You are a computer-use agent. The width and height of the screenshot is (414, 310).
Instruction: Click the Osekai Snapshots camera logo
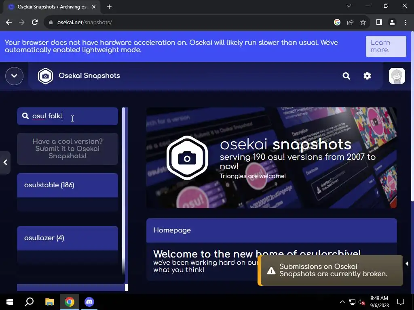tap(45, 76)
